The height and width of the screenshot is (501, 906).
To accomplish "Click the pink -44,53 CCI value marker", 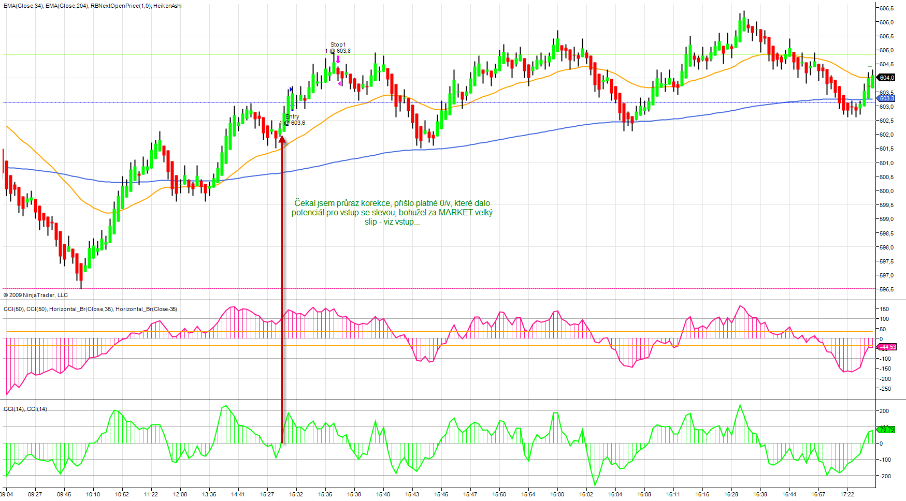I will (887, 347).
